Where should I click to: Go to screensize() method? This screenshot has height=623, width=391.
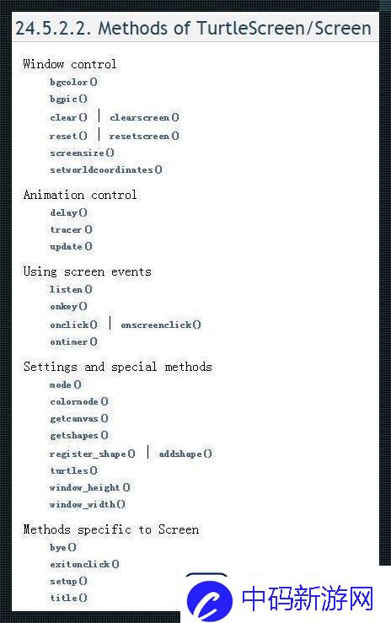click(x=83, y=153)
